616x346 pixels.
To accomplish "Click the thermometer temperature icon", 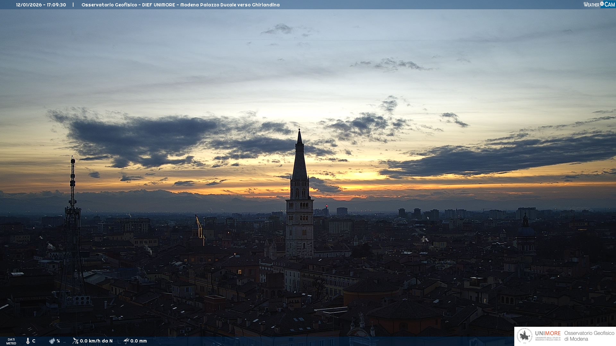I will [x=28, y=341].
